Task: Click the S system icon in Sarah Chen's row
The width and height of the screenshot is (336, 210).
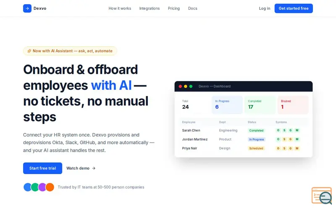Action: coord(284,130)
